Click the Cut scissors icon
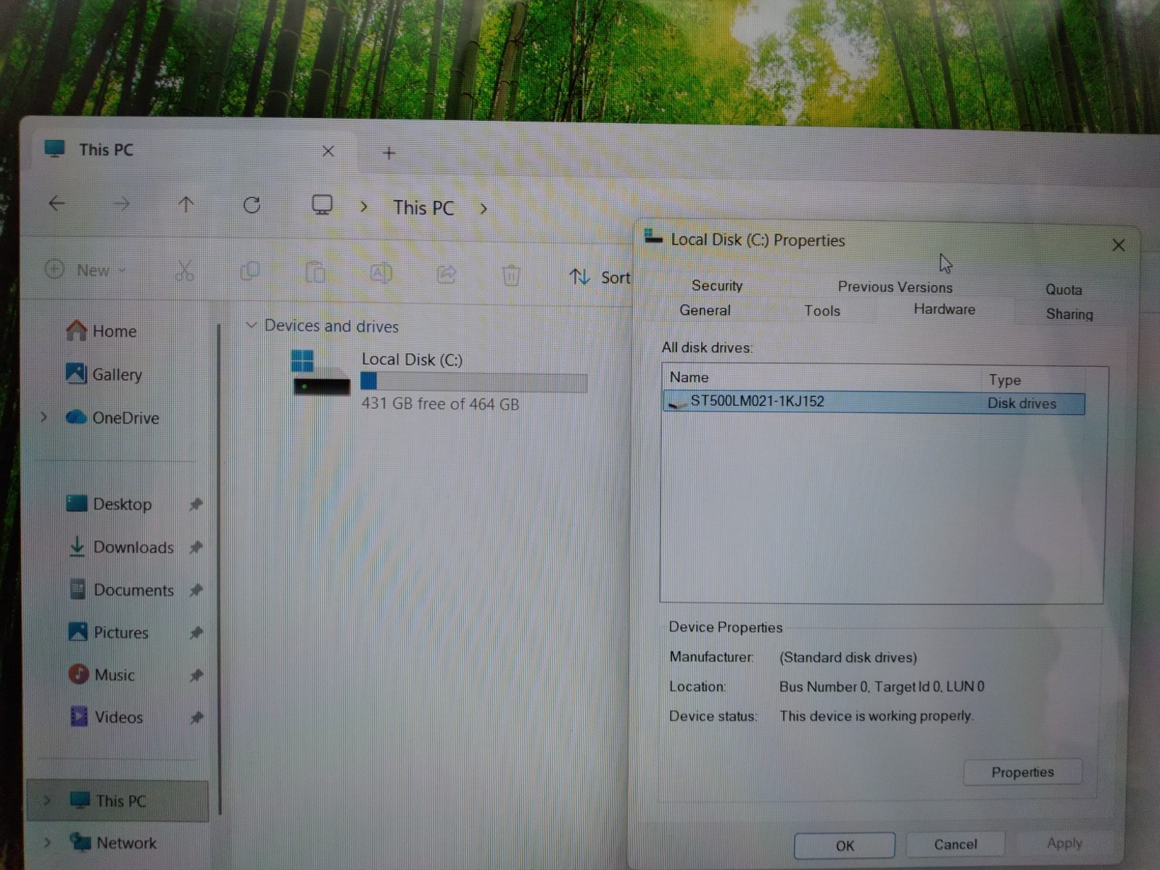 (184, 271)
